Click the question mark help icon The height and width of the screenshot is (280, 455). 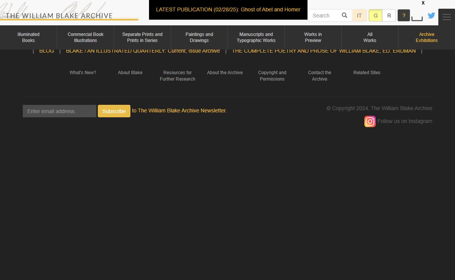pos(403,16)
